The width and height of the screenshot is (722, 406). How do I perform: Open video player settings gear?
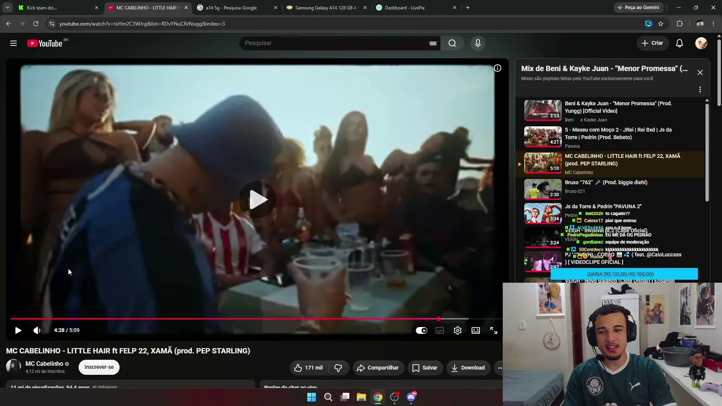[457, 330]
